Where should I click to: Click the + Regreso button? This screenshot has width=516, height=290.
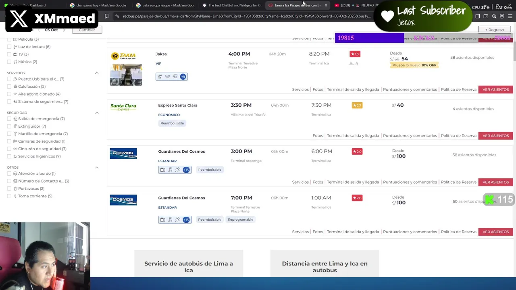[494, 30]
